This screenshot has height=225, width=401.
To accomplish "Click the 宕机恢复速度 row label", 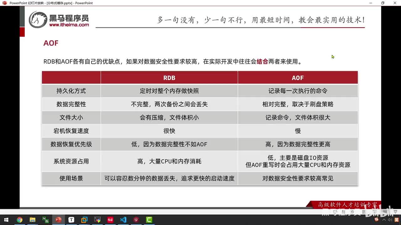I will click(x=71, y=131).
